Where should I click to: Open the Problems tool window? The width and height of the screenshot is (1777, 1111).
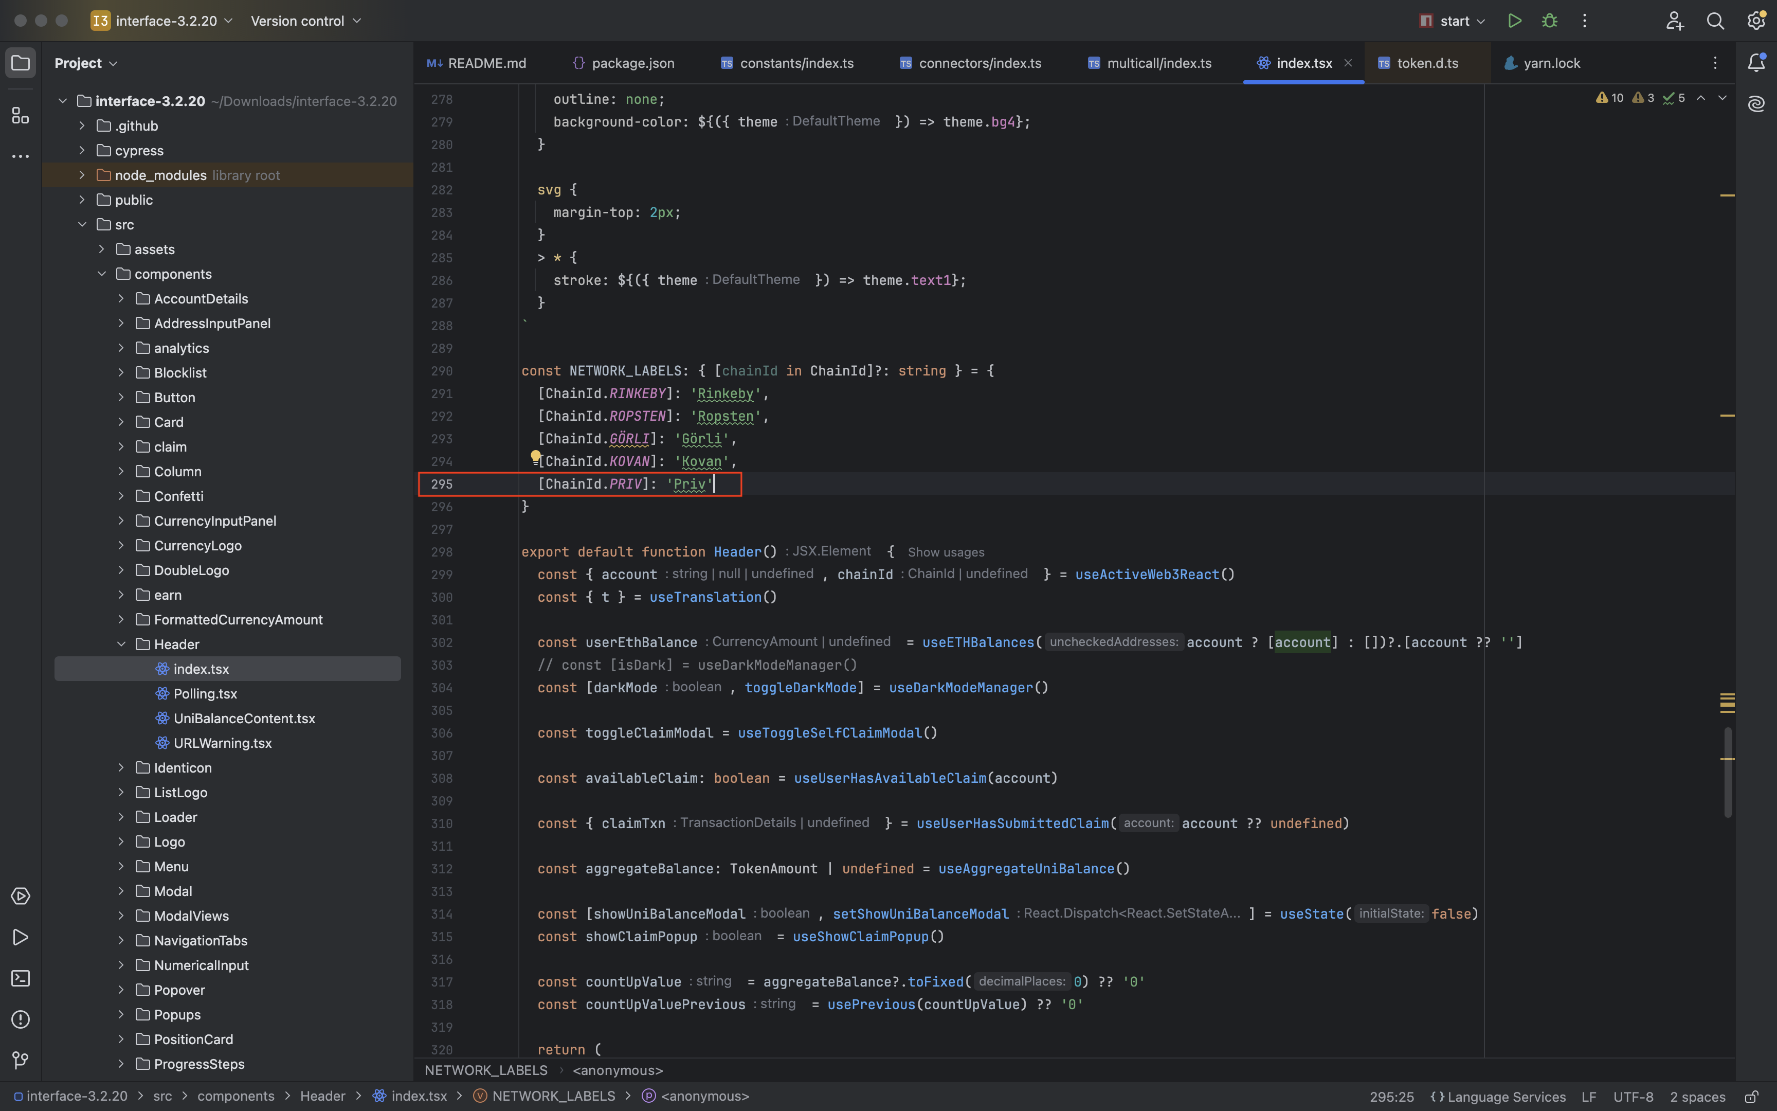tap(21, 1019)
